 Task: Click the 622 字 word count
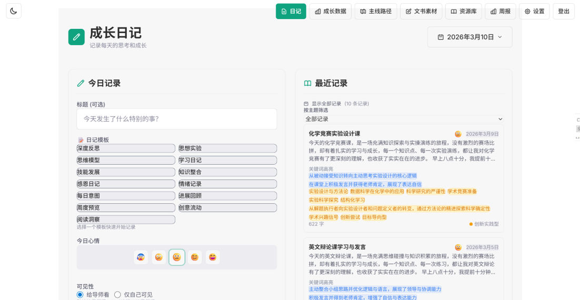click(x=316, y=224)
